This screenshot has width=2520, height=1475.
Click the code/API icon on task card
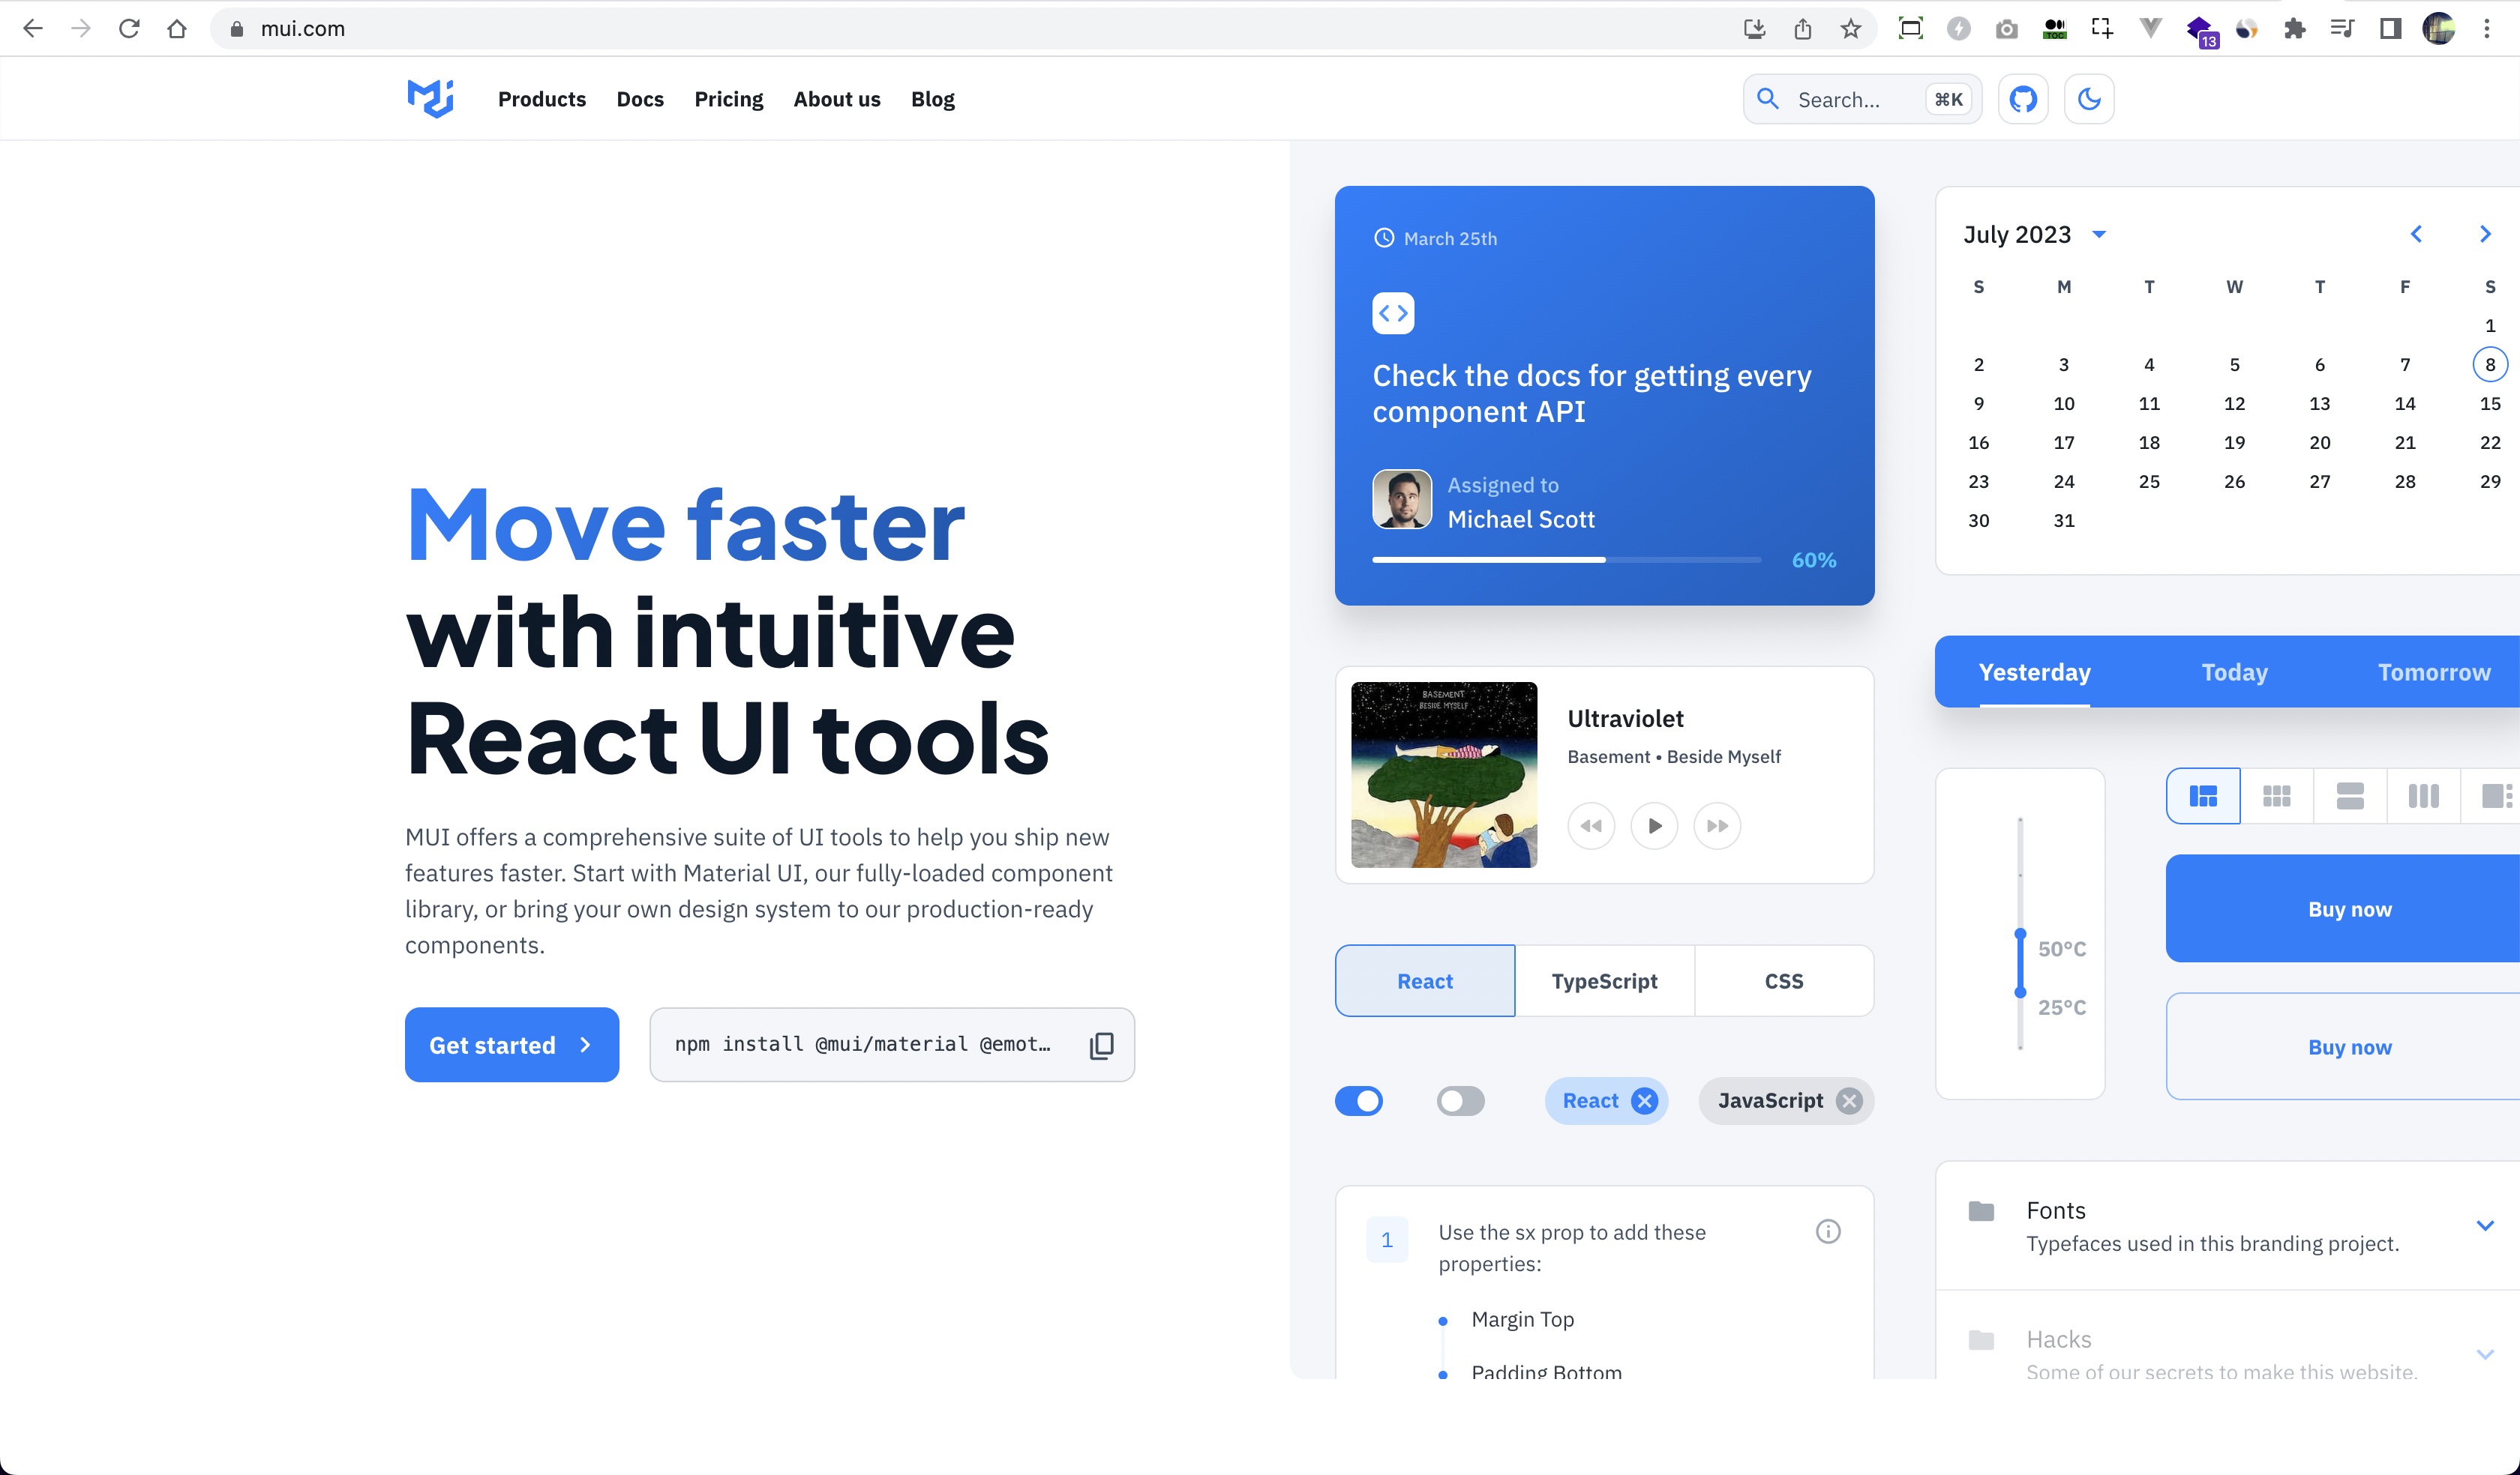point(1394,314)
